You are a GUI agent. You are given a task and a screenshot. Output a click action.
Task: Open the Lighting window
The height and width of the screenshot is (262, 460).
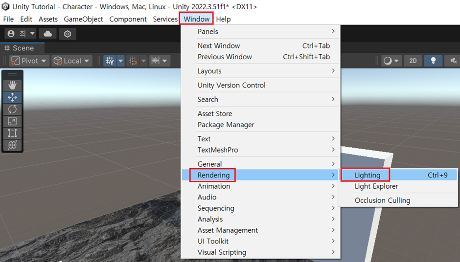click(x=398, y=175)
